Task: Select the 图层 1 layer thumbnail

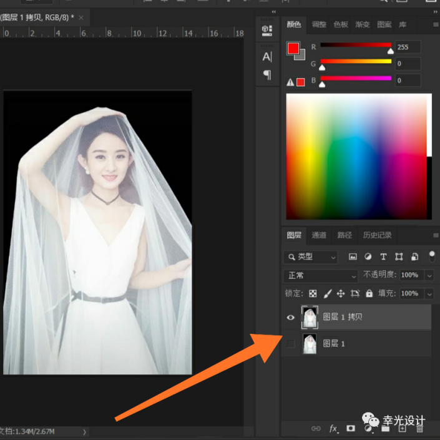Action: point(310,344)
